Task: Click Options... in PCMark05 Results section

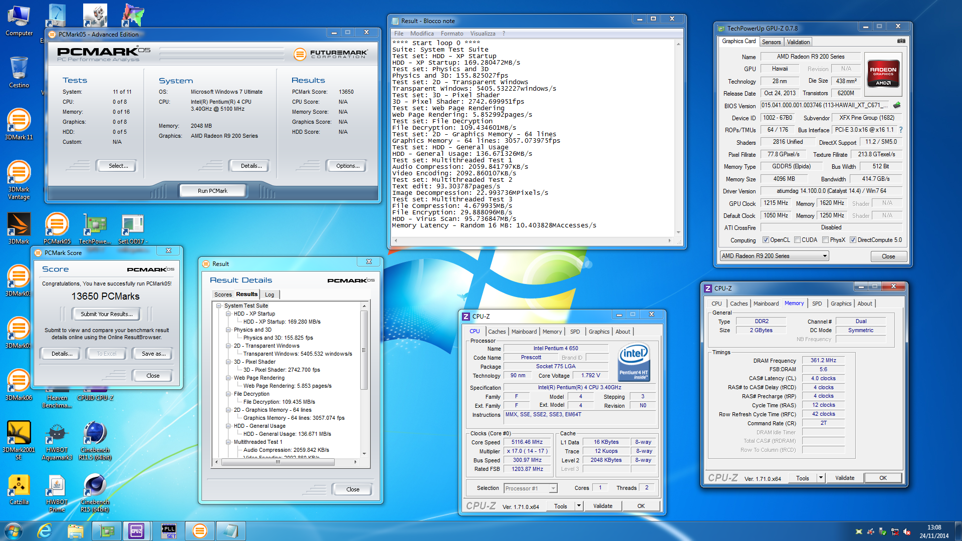Action: [x=348, y=166]
